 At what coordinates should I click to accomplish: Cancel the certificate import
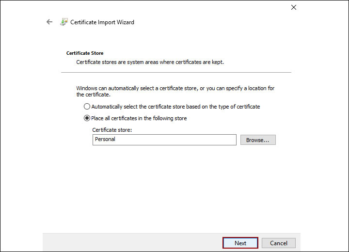click(x=279, y=243)
